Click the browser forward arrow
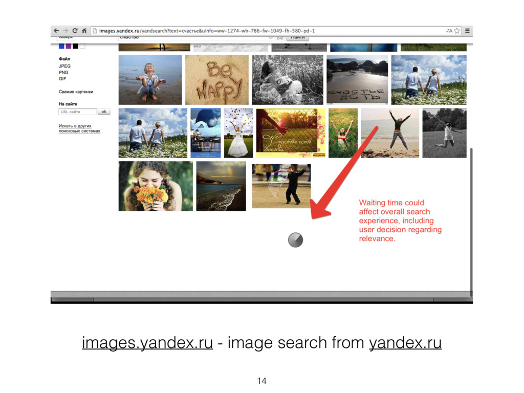The height and width of the screenshot is (393, 524). [x=65, y=30]
